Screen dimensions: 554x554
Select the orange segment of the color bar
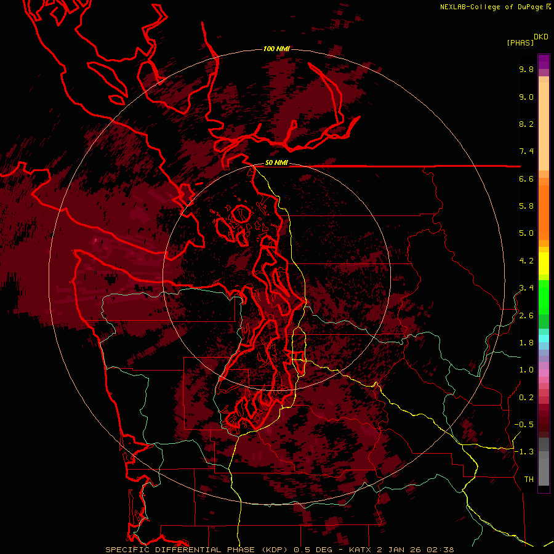pos(544,212)
